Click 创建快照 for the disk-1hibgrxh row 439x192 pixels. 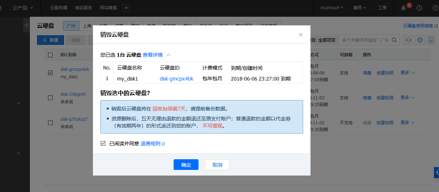pos(385,98)
